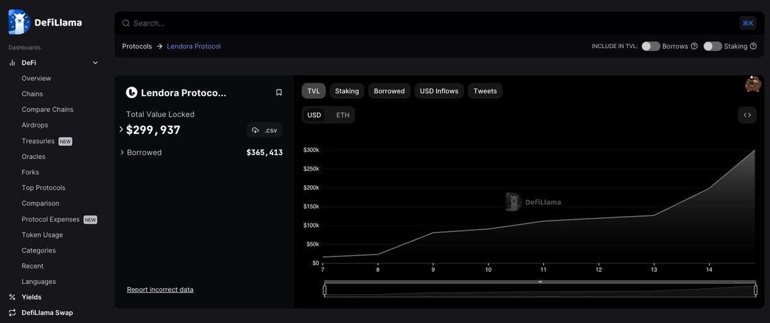Click the DeFi bar chart icon
The image size is (770, 323).
pos(12,63)
